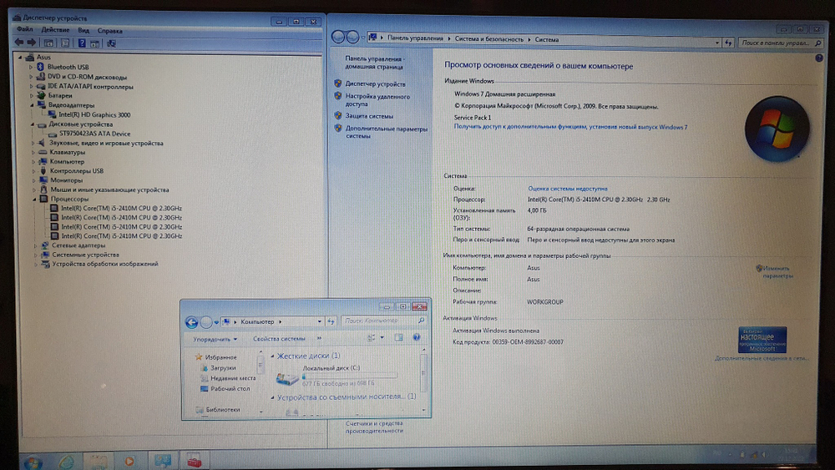The height and width of the screenshot is (470, 835).
Task: Collapse the Жесткие диски group
Action: [273, 356]
